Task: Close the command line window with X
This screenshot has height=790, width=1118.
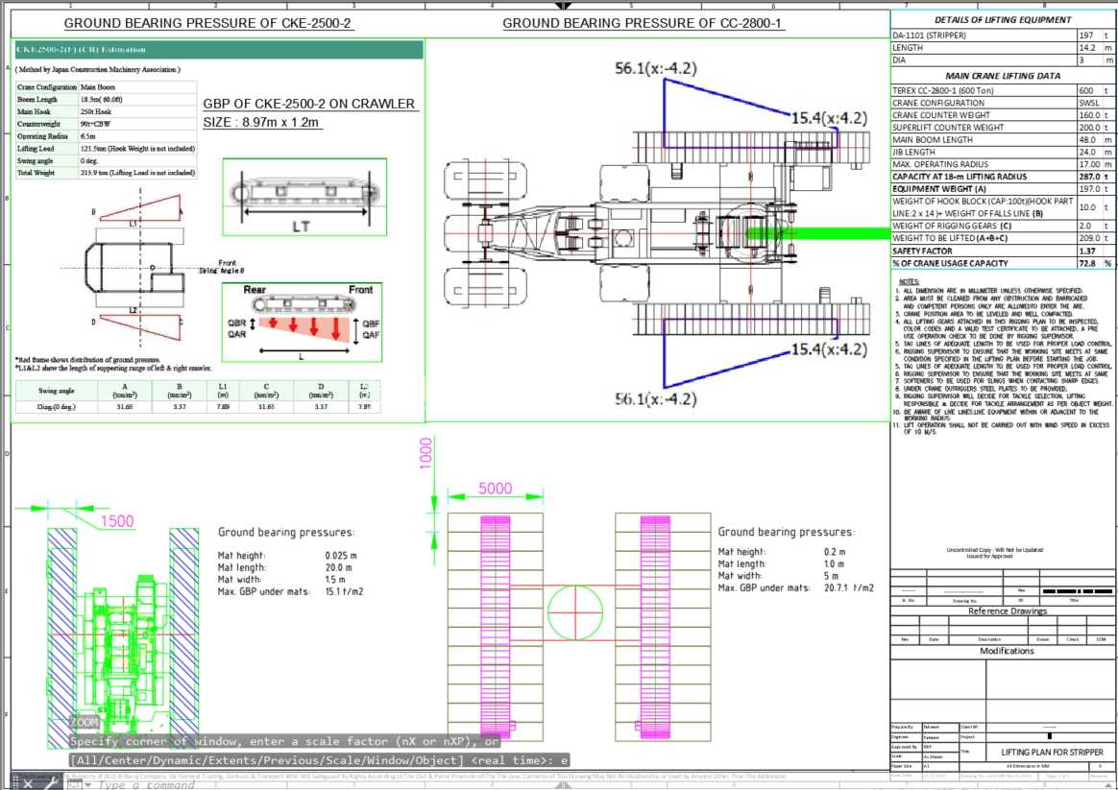Action: point(27,783)
